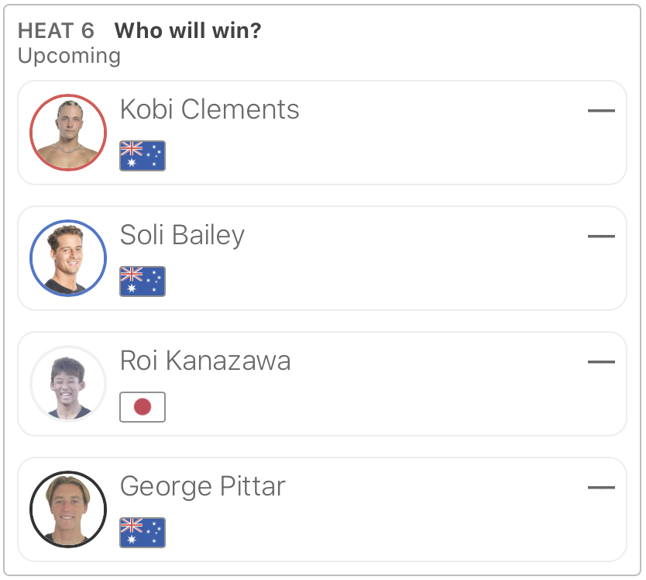Click Kobi Clements' profile photo

(67, 133)
